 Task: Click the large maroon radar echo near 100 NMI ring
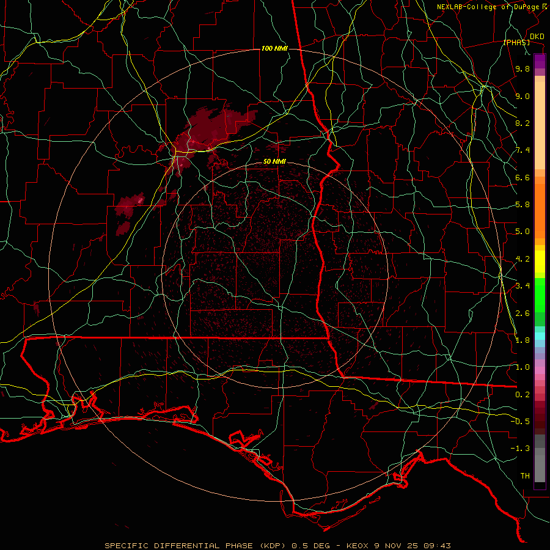[210, 128]
